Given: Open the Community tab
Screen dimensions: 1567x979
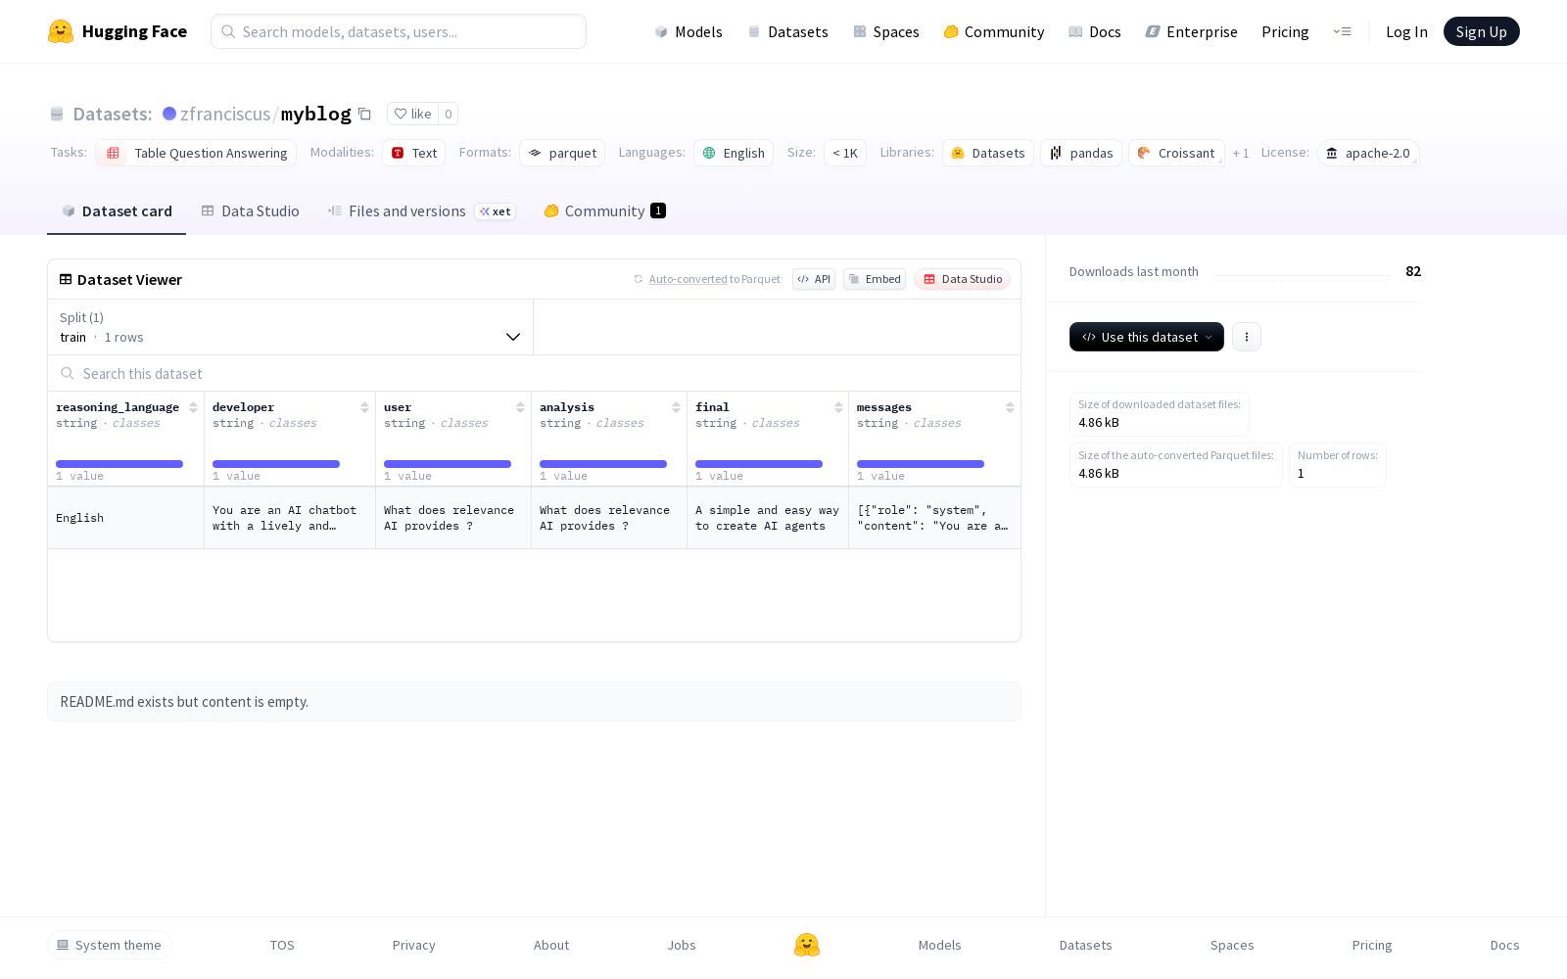Looking at the screenshot, I should click(605, 210).
